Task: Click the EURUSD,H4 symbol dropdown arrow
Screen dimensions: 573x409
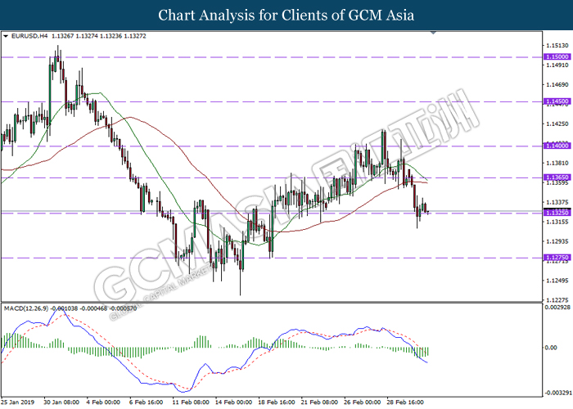Action: [x=6, y=36]
